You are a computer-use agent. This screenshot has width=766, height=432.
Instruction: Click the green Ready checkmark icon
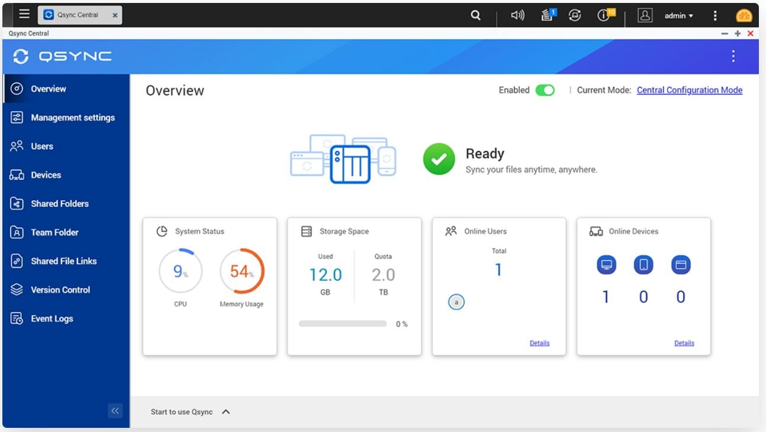(439, 160)
